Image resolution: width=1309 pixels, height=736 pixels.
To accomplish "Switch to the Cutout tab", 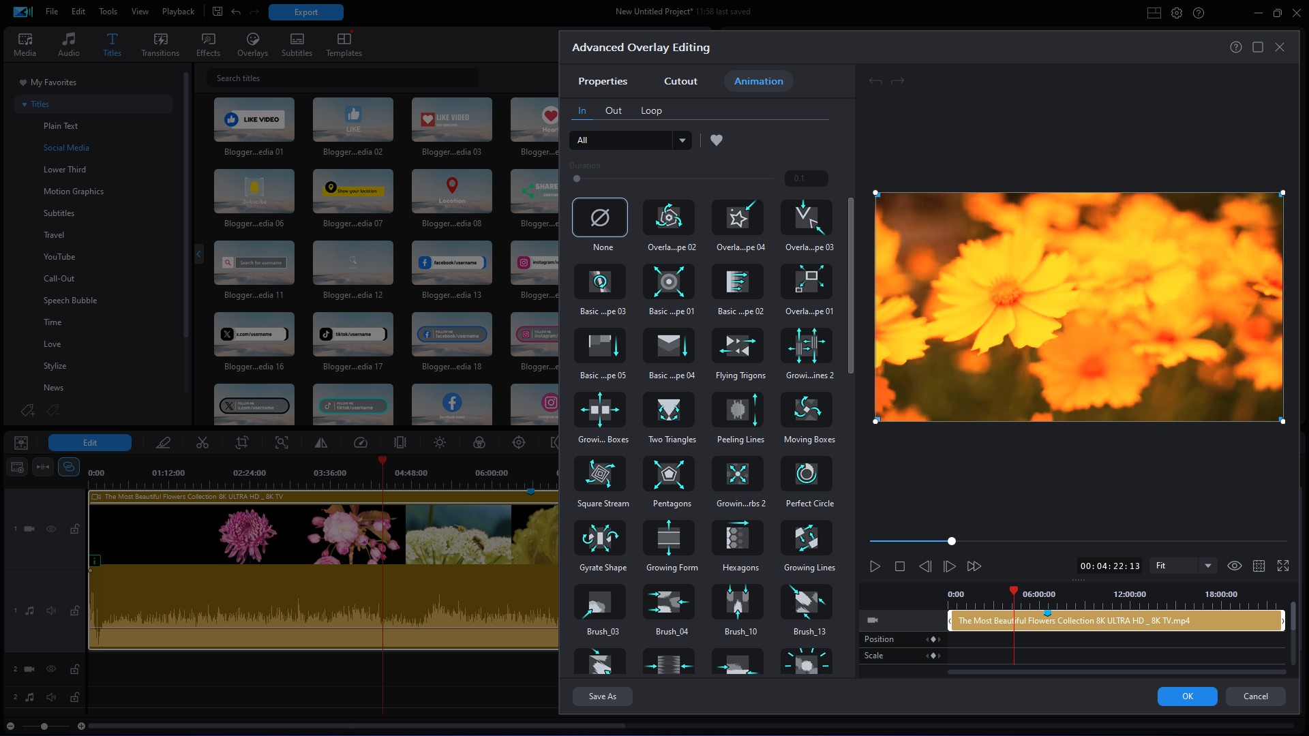I will 680,81.
